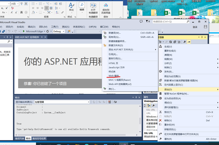Screen dimensions: 219x145
Task: Click the Word superscript icon
Action: click(x=7, y=8)
